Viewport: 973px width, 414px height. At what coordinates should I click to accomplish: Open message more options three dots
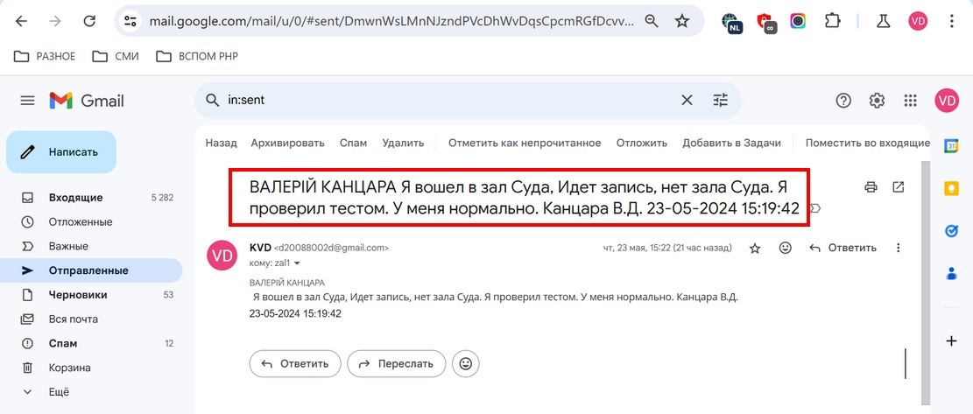[x=898, y=248]
